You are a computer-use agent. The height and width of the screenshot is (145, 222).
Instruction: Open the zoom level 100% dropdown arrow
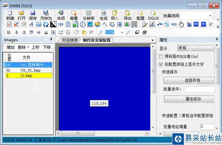122,33
